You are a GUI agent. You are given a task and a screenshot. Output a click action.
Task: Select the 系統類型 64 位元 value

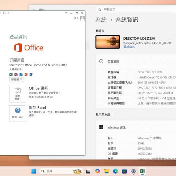(x=157, y=98)
